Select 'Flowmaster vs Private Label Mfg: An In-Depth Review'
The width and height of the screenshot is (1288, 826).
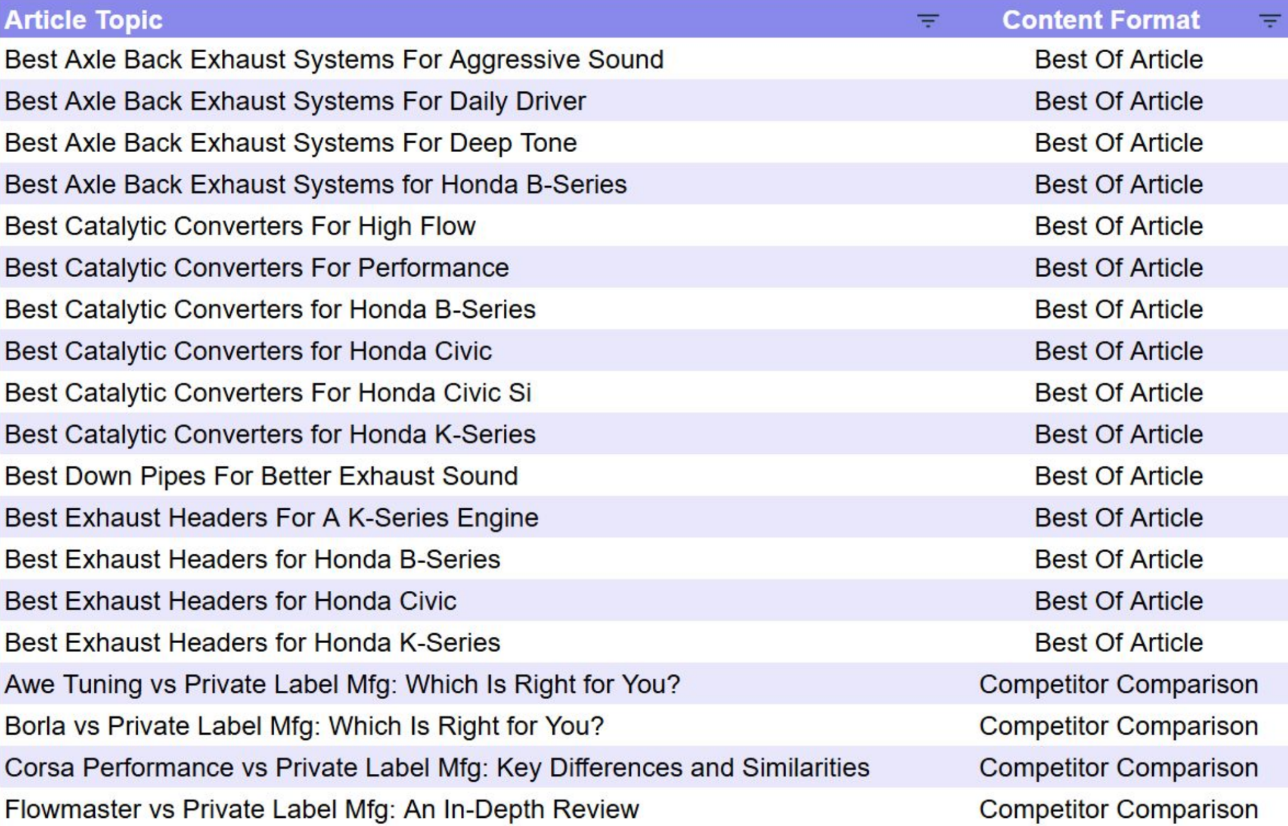321,809
